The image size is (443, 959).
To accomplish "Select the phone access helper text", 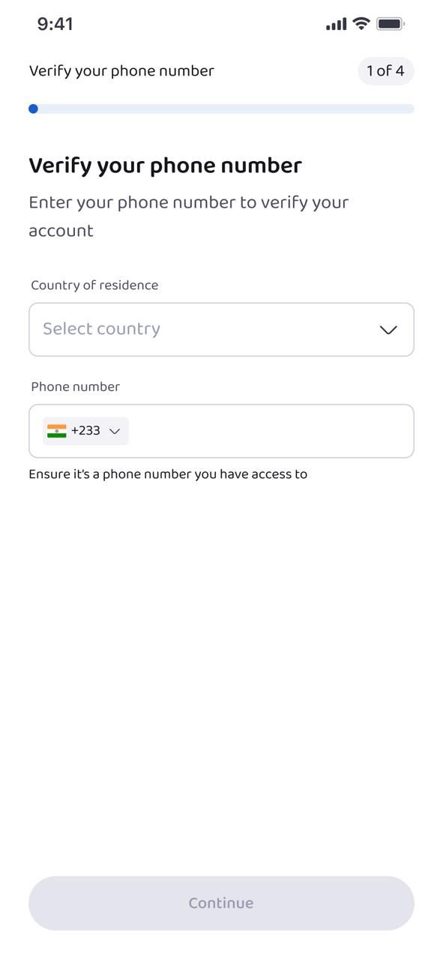I will (168, 474).
